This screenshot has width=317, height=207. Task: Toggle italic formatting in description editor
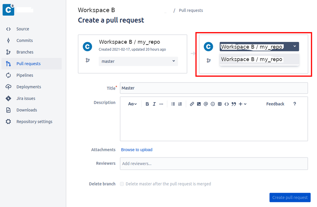(x=154, y=104)
